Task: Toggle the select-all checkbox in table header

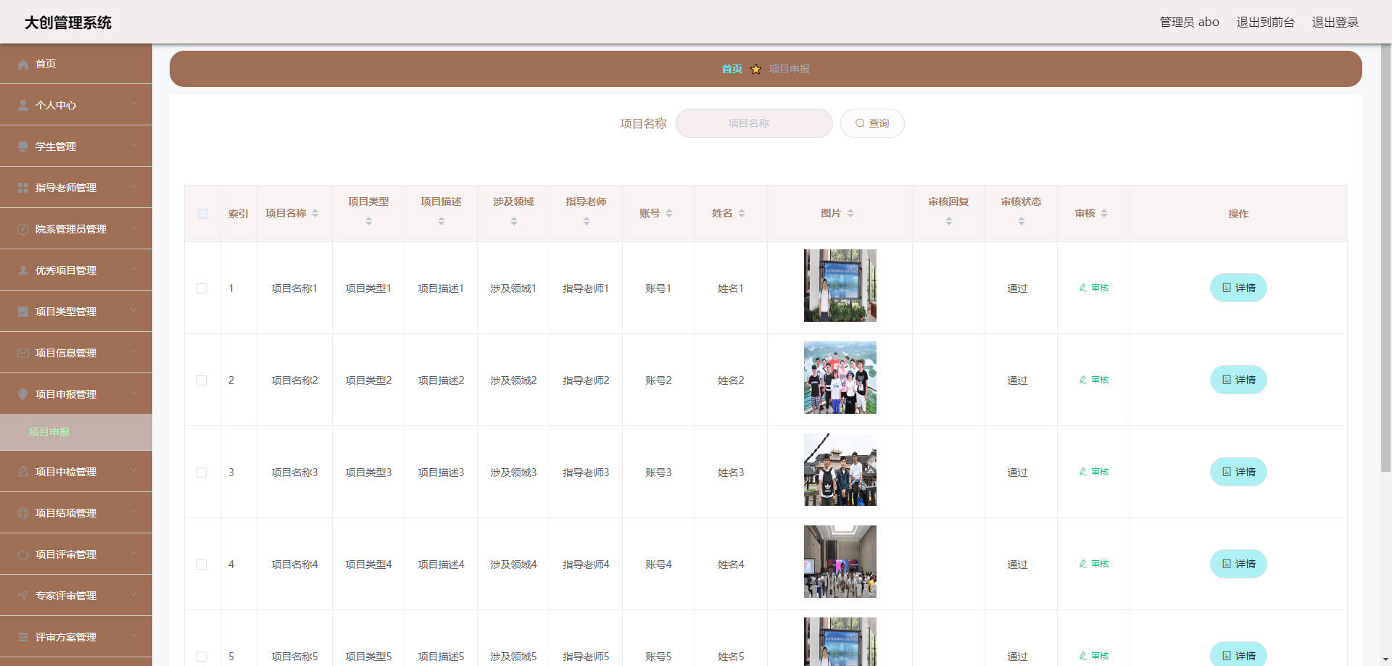Action: pyautogui.click(x=203, y=215)
